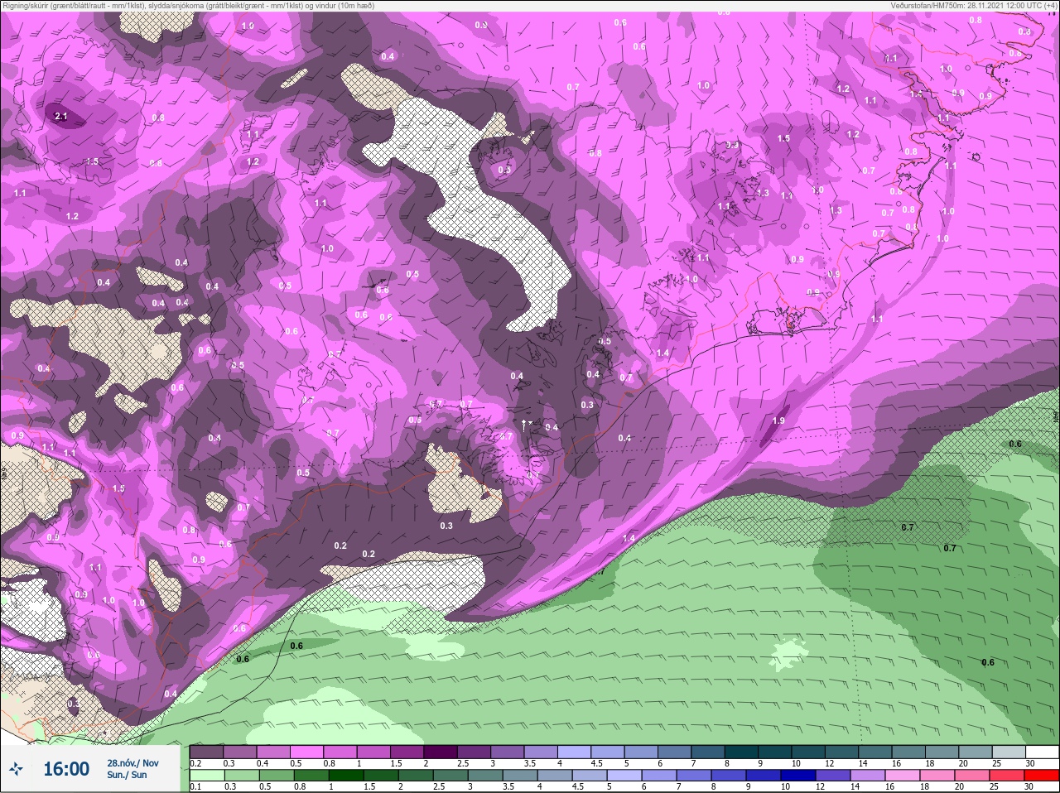Select the 0.5–0.8 swatch on the rain scale
Image resolution: width=1060 pixels, height=793 pixels.
click(x=277, y=776)
